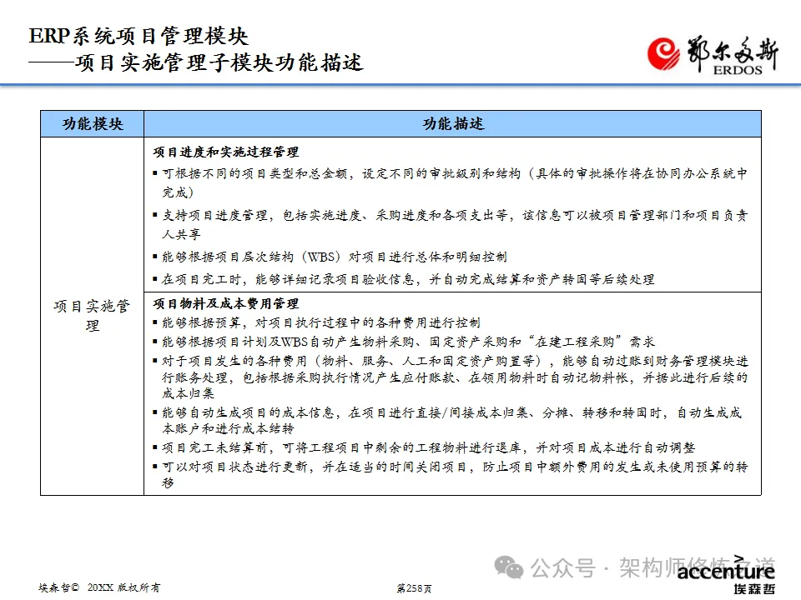Click the bullet about '在建工程采购' 需求
Viewport: 801px width, 600px height.
click(x=404, y=342)
